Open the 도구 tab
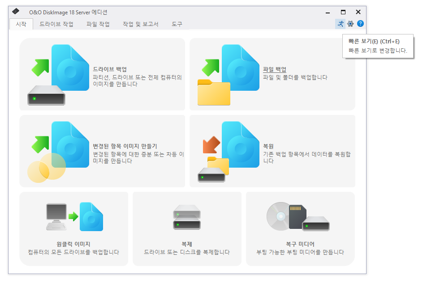The image size is (427, 287). [x=177, y=24]
